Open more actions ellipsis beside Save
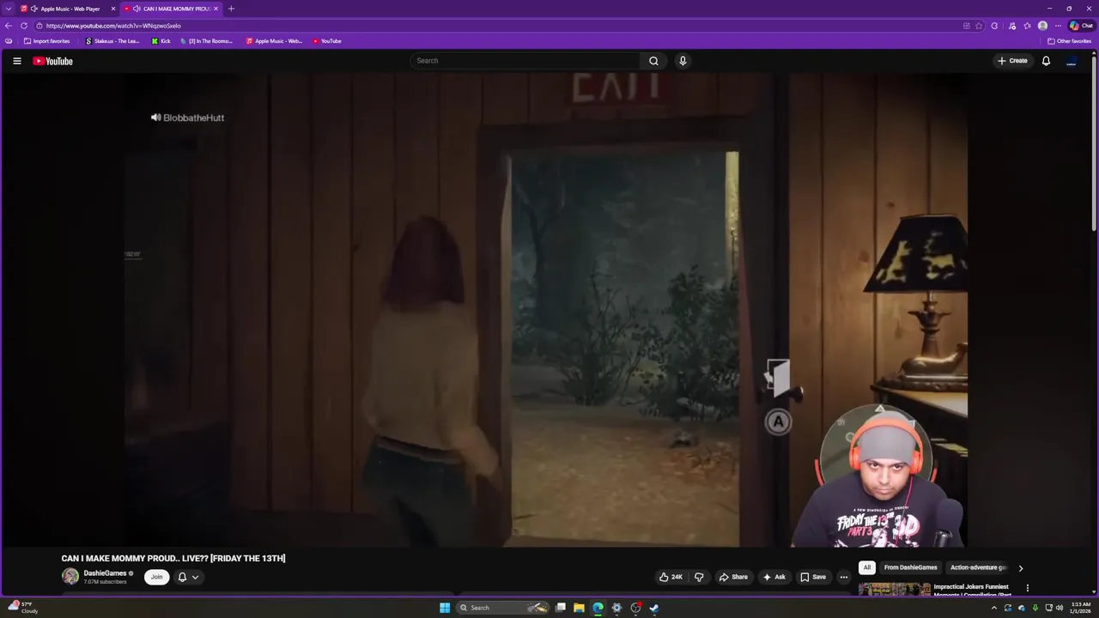Image resolution: width=1099 pixels, height=618 pixels. click(843, 577)
